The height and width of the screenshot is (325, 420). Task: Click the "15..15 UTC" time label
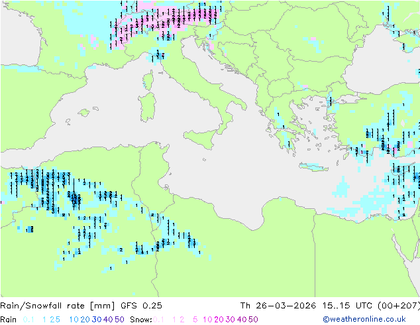[347, 306]
